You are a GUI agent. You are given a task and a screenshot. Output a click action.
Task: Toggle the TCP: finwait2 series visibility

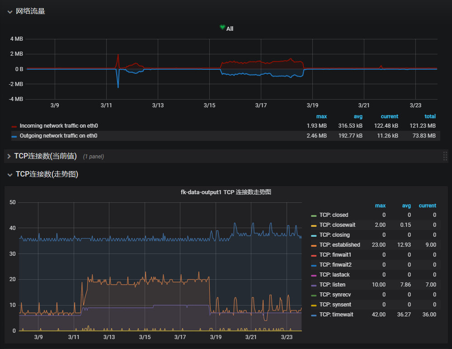[334, 265]
